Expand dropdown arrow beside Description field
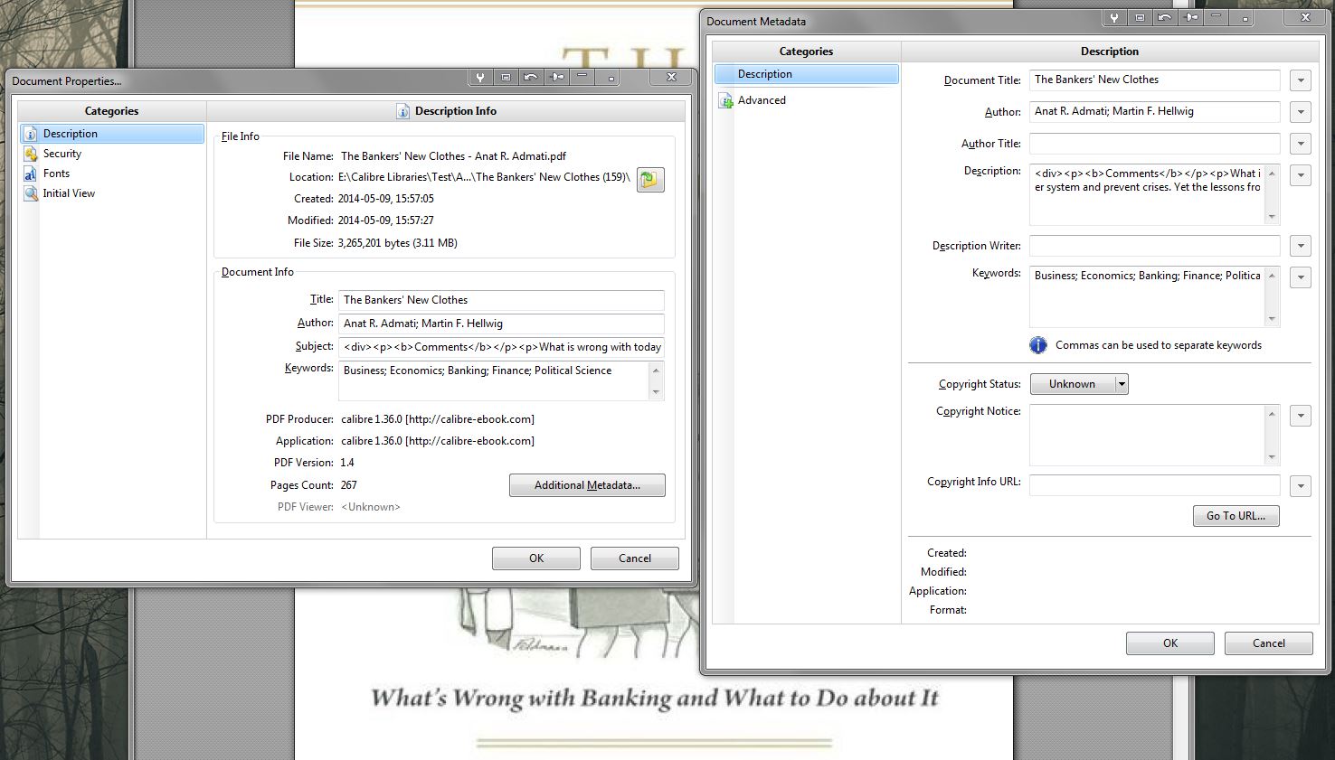1335x760 pixels. 1301,175
